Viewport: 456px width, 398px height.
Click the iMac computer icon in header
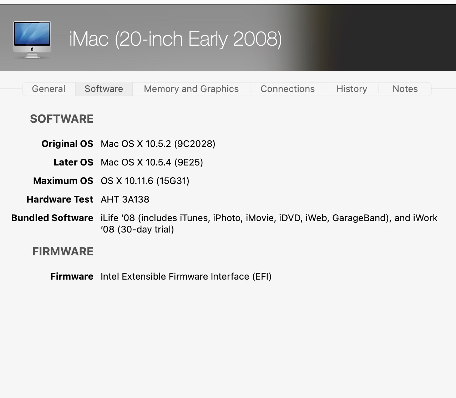pyautogui.click(x=32, y=40)
